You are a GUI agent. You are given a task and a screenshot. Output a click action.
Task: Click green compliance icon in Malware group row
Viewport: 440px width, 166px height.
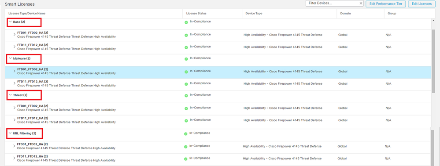[186, 59]
